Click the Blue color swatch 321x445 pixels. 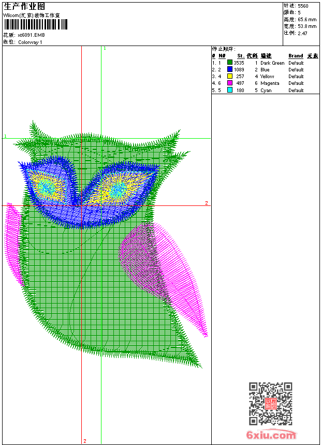pyautogui.click(x=230, y=69)
